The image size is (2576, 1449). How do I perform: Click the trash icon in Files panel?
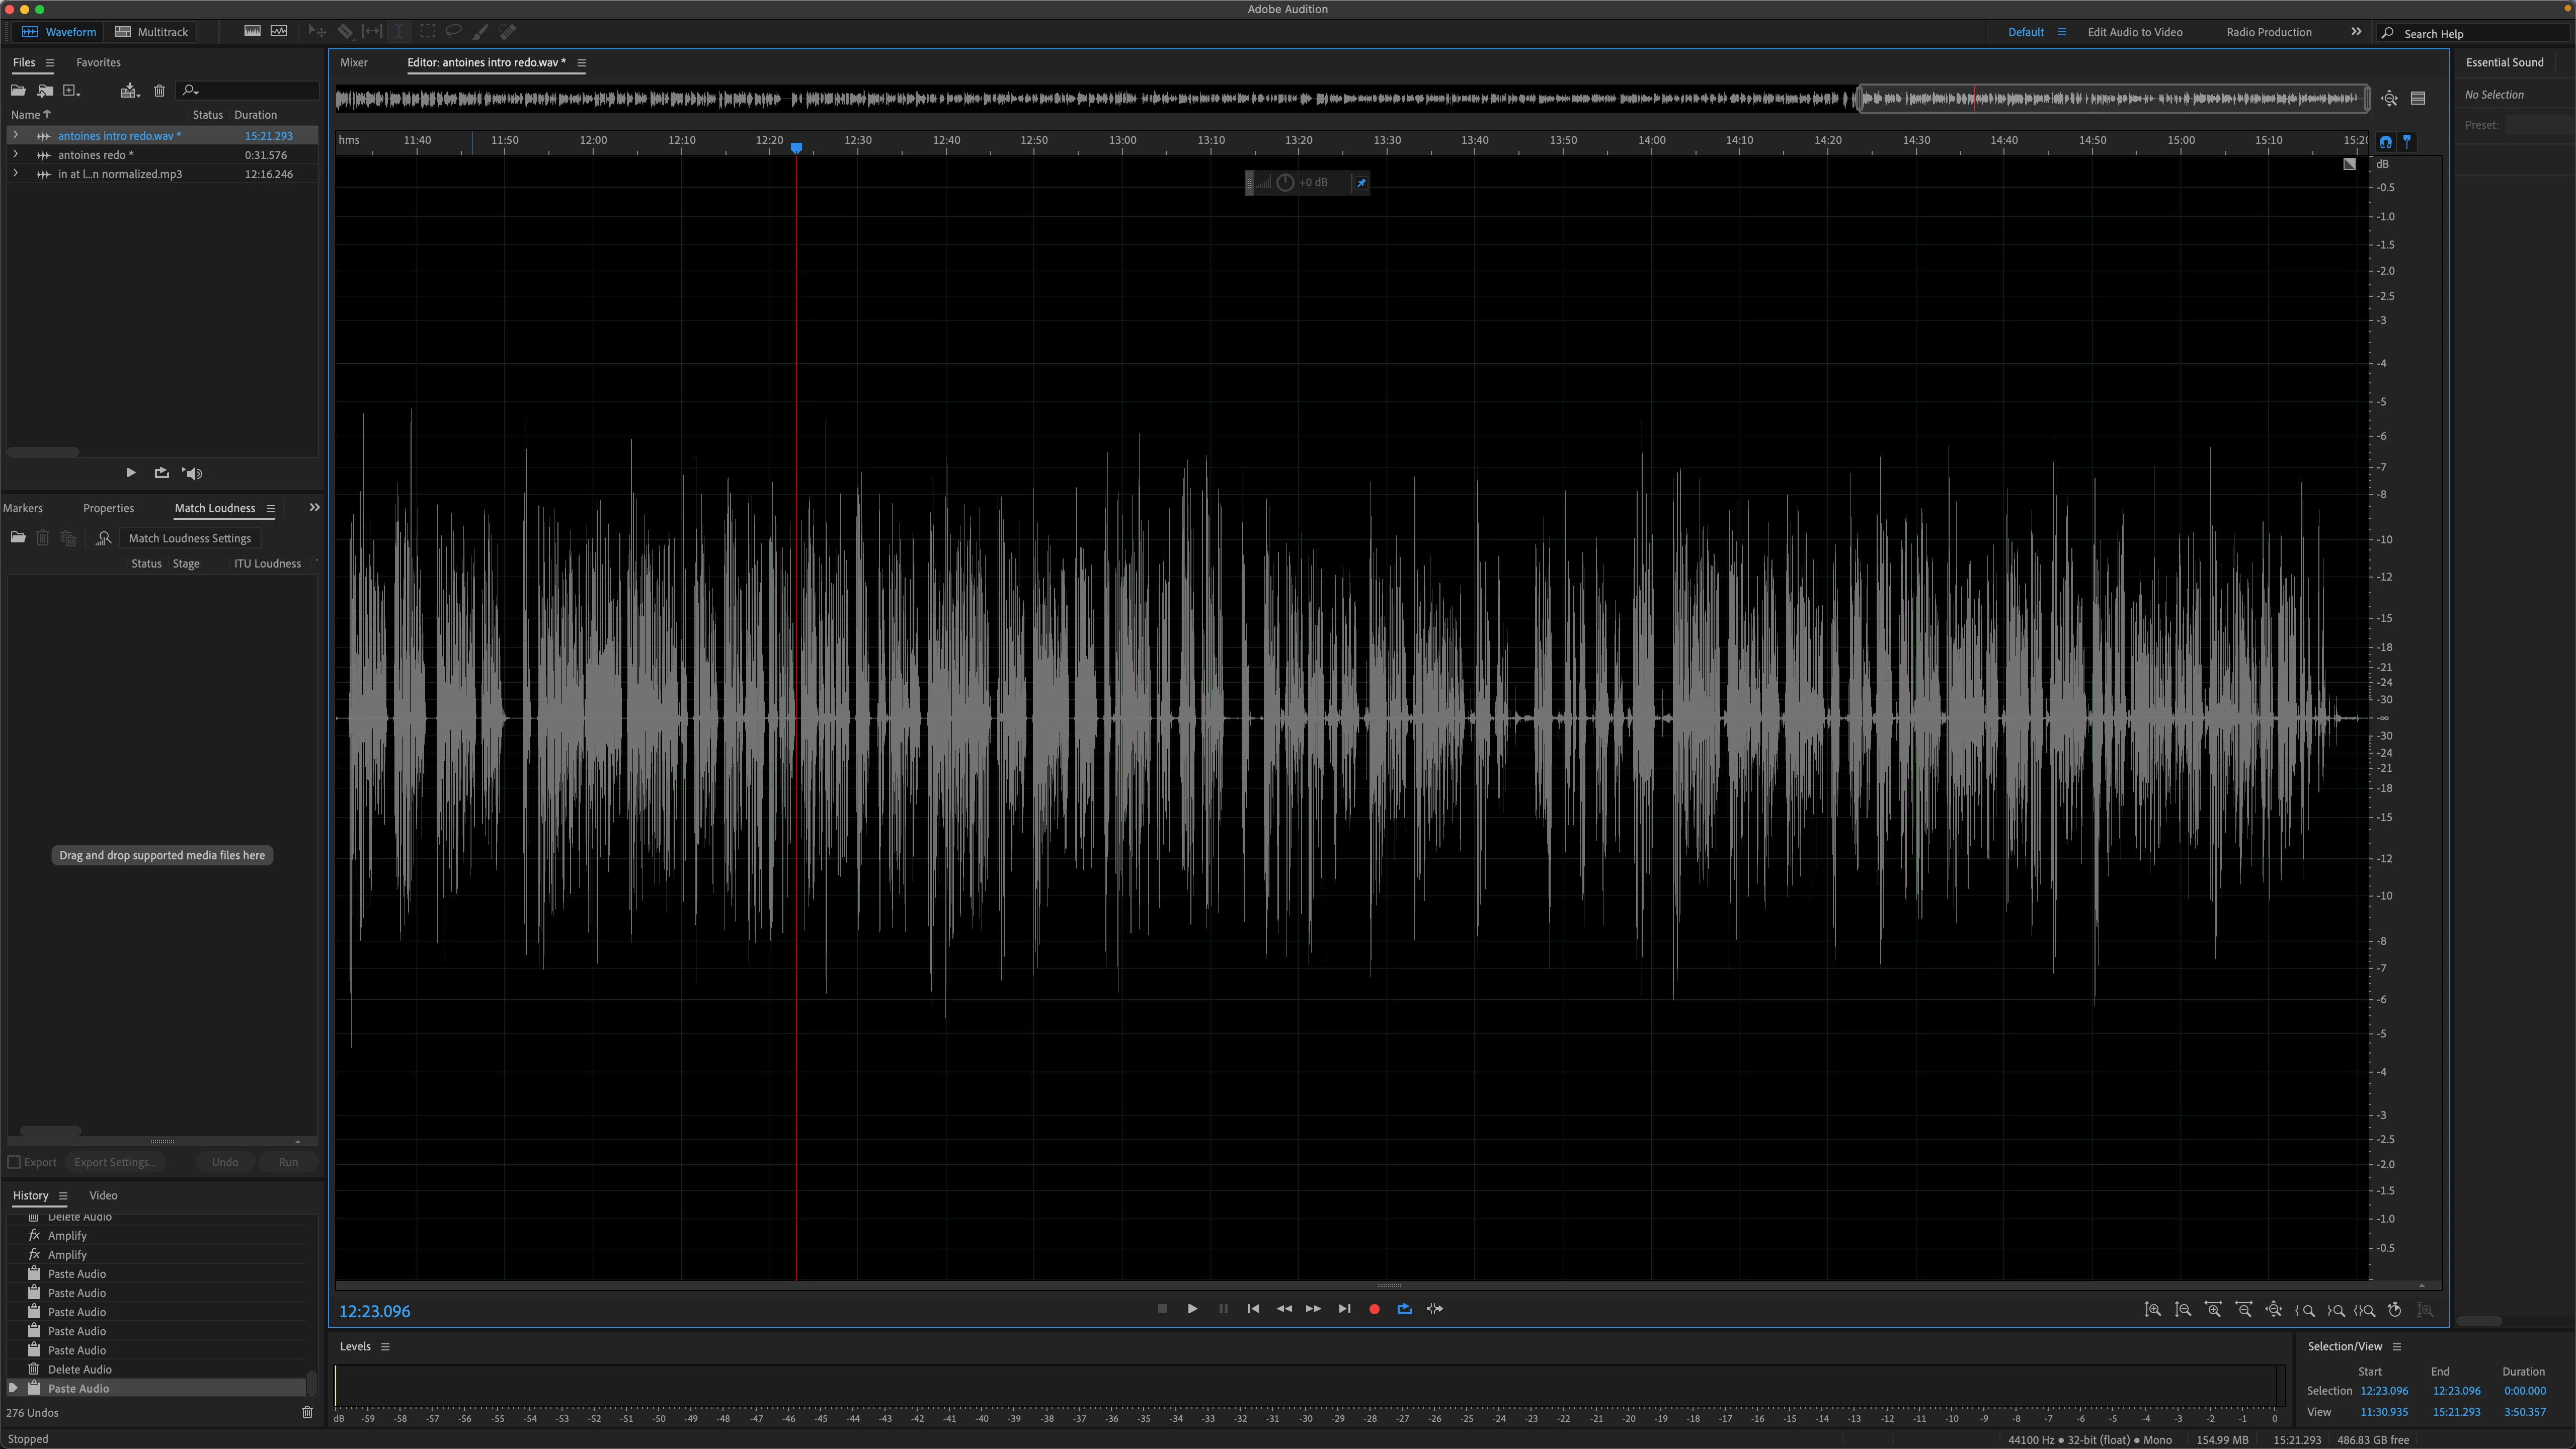coord(159,91)
